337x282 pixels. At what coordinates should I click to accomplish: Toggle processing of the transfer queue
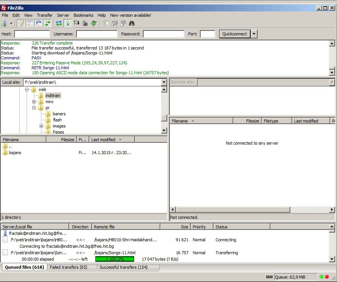tap(68, 23)
